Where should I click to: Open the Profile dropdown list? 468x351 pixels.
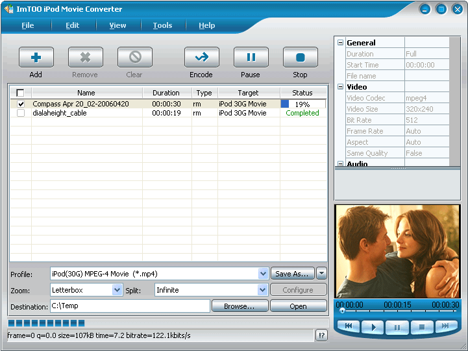[263, 274]
